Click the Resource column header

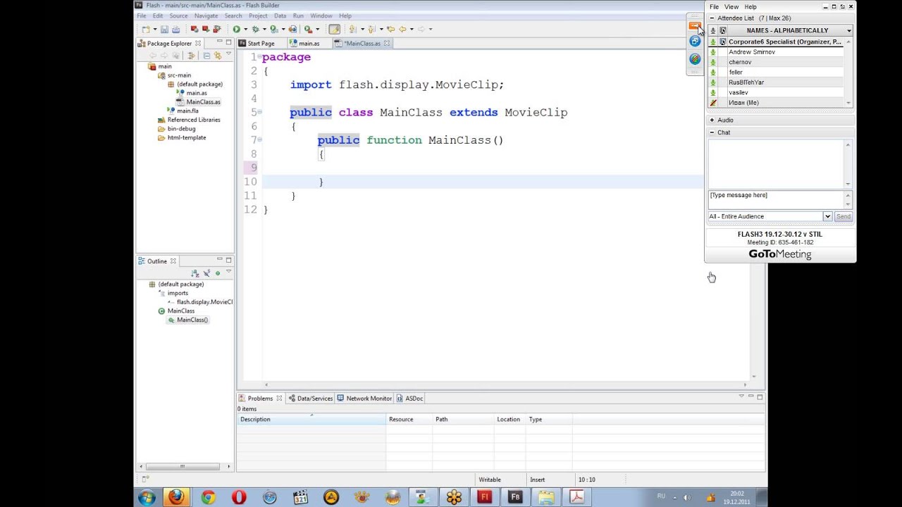point(409,419)
